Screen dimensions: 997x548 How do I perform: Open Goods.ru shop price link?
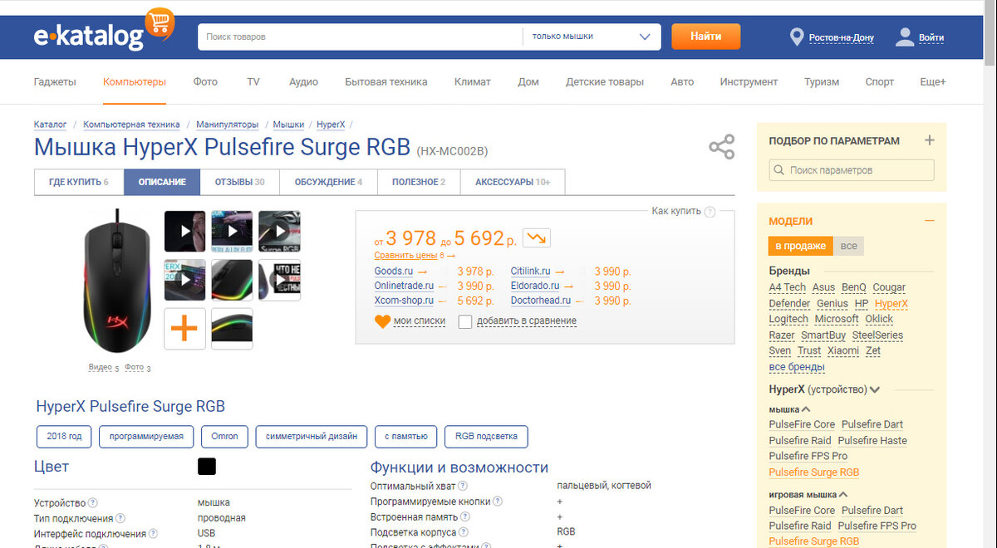point(394,272)
